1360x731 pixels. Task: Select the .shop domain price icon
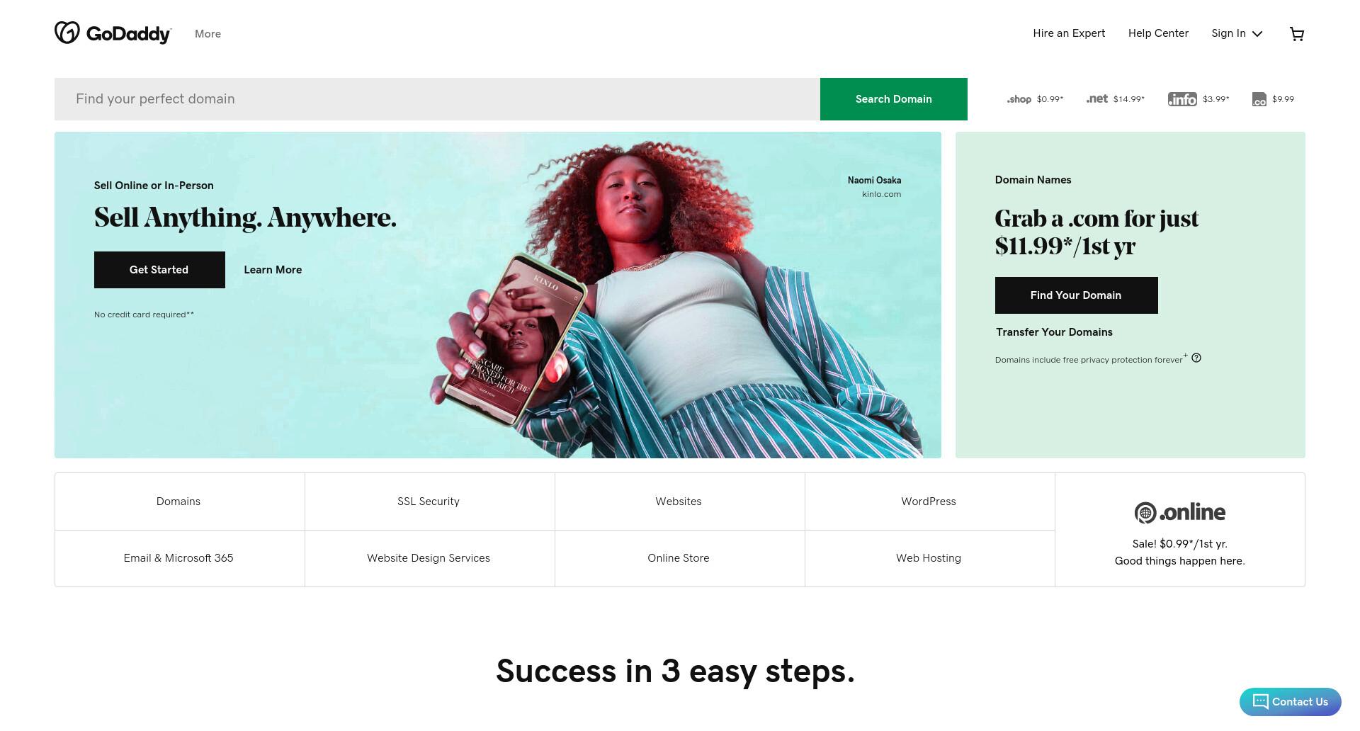[1019, 99]
